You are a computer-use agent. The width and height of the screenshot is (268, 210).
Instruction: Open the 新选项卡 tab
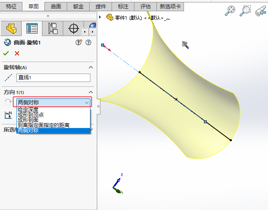[x=170, y=6]
